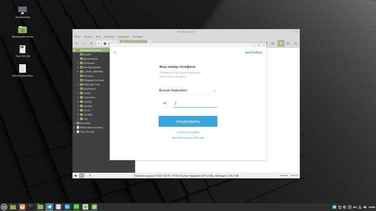The image size is (376, 211).
Task: Switch to icon grid view
Action: [x=281, y=43]
